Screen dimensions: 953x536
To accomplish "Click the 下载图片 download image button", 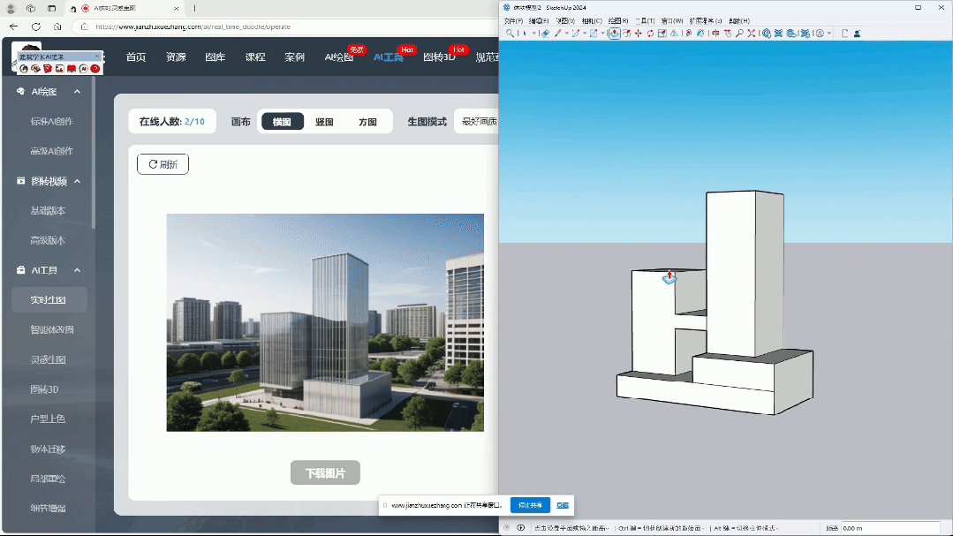I will (325, 472).
